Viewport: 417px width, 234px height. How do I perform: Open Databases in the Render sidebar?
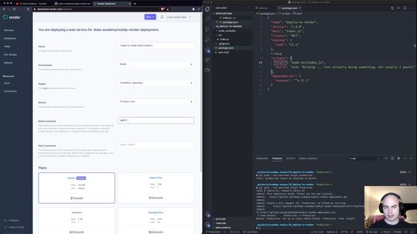click(10, 38)
